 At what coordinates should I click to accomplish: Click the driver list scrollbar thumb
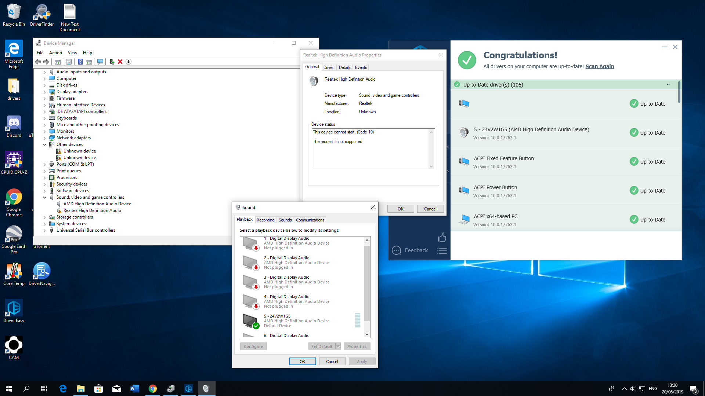(679, 92)
